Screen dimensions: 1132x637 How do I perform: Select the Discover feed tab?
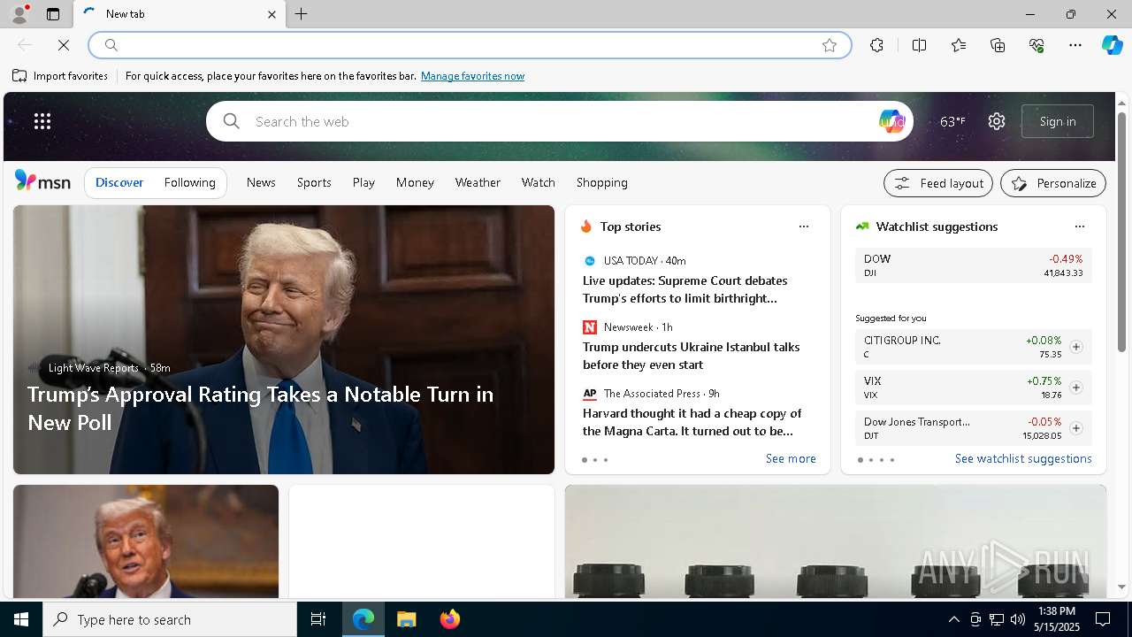119,182
